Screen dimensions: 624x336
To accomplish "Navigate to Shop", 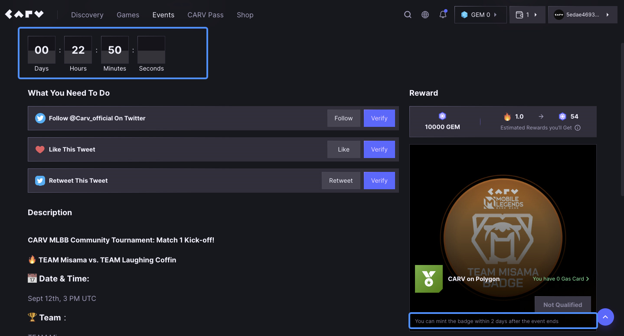I will 245,15.
